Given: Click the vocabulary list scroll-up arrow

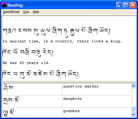Looking at the screenshot, I should point(133,86).
